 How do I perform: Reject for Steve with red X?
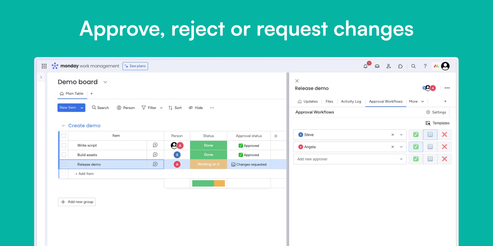coord(444,135)
